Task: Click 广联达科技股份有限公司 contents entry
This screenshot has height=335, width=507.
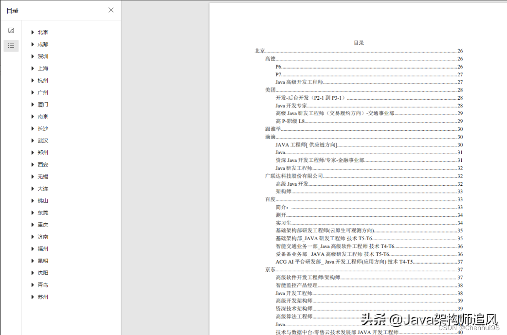Action: coord(364,176)
